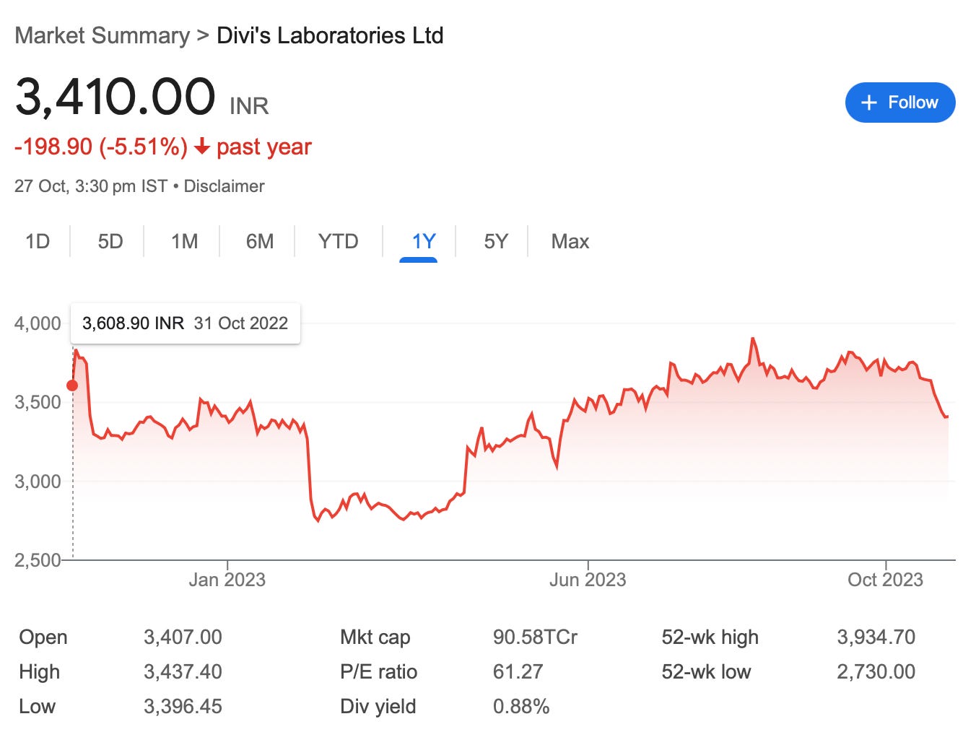Click the 52-wk high value 3,934.70
This screenshot has height=732, width=976.
coord(876,637)
